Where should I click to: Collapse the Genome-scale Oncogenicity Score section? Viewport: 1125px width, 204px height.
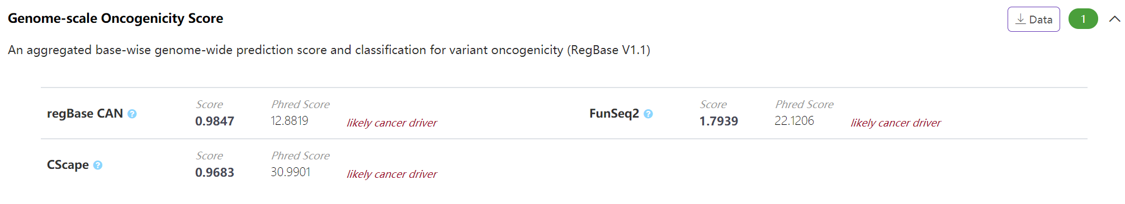(x=1114, y=19)
